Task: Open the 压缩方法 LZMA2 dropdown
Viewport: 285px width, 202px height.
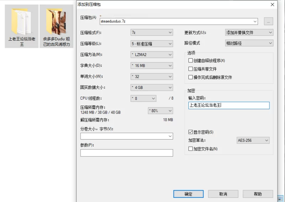Action: [152, 55]
